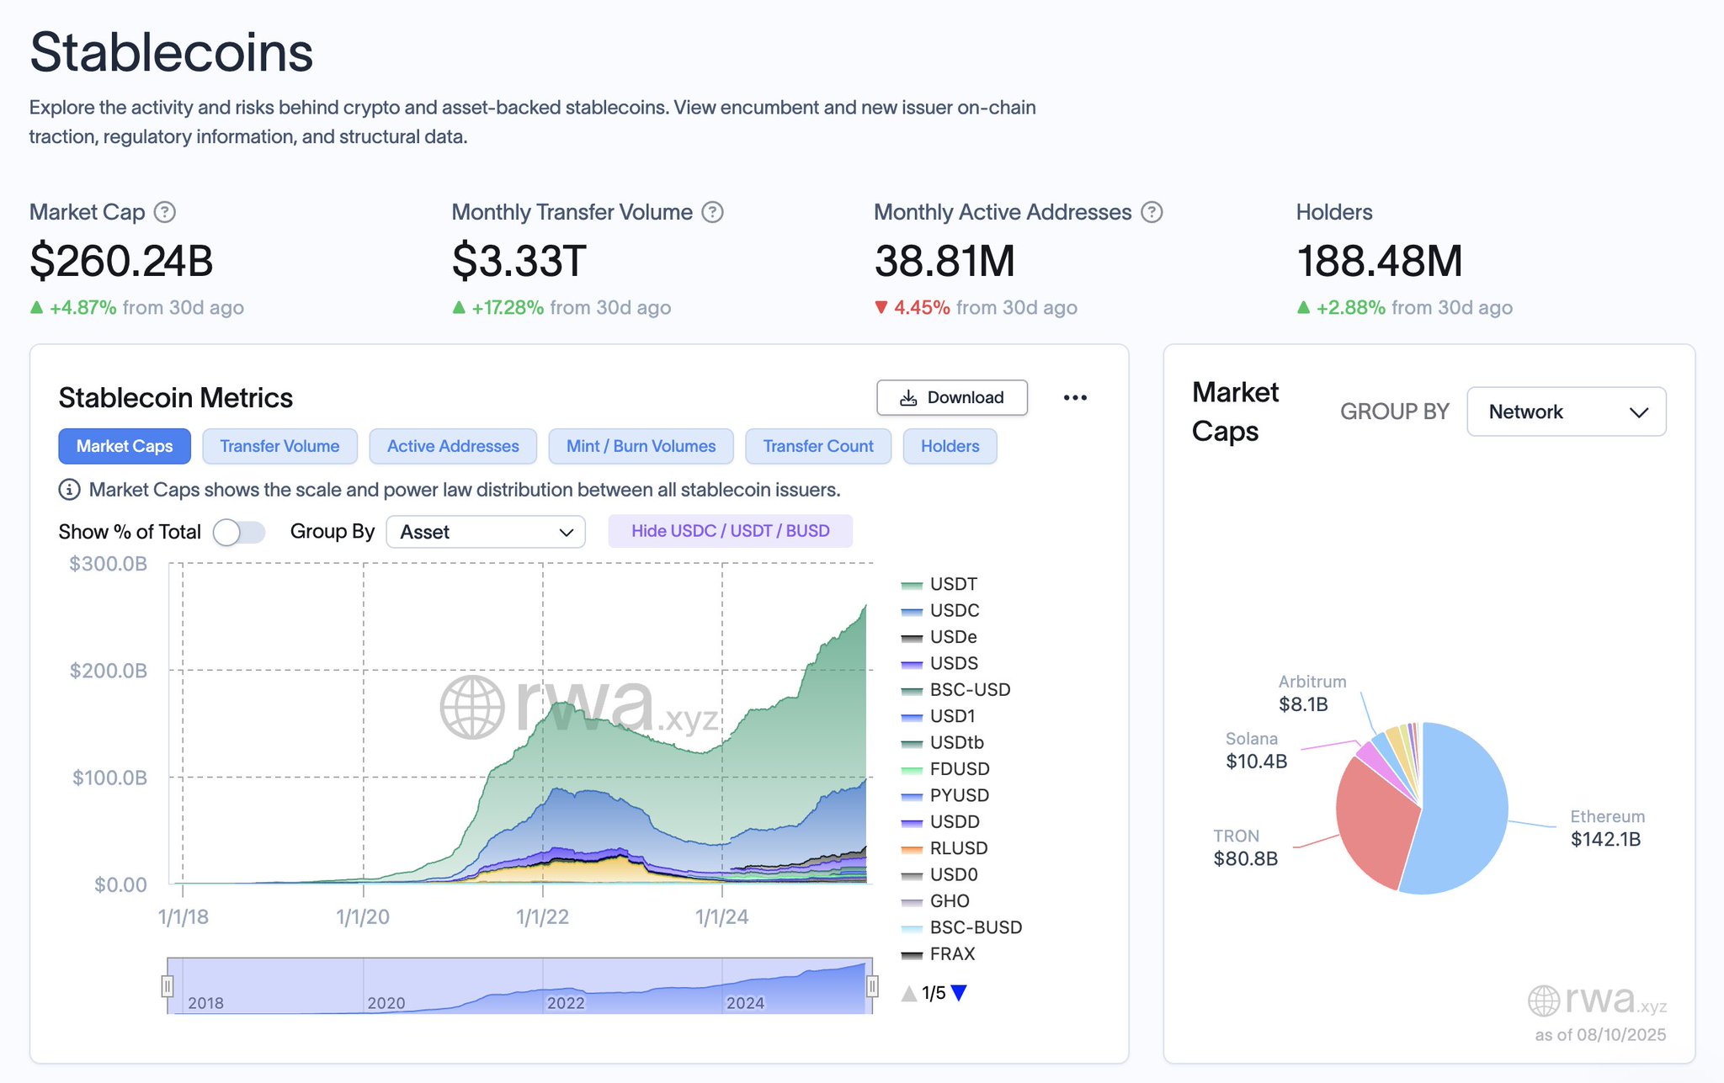Open the Group By Network dropdown
The width and height of the screenshot is (1724, 1083).
[1566, 411]
